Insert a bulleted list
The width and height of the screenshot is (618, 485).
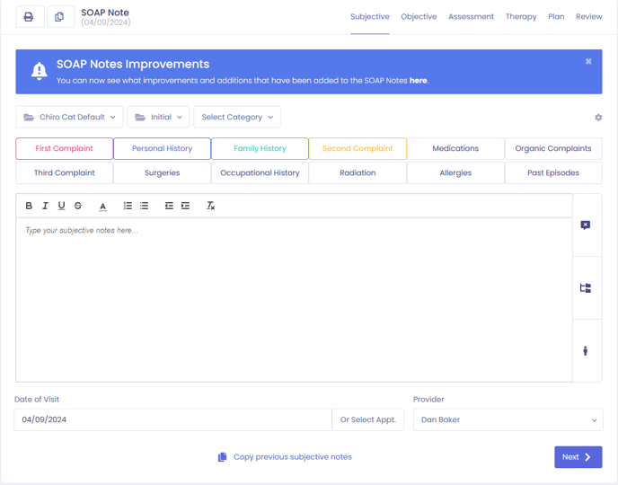(x=145, y=206)
